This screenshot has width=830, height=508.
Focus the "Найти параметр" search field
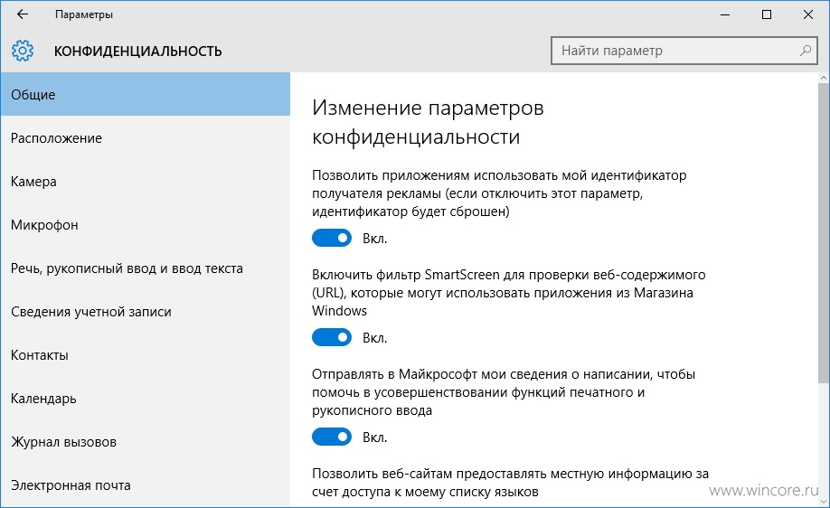684,51
